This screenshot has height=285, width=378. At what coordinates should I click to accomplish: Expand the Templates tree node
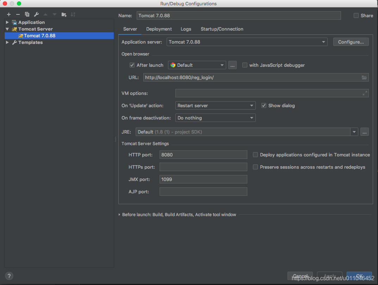point(7,42)
